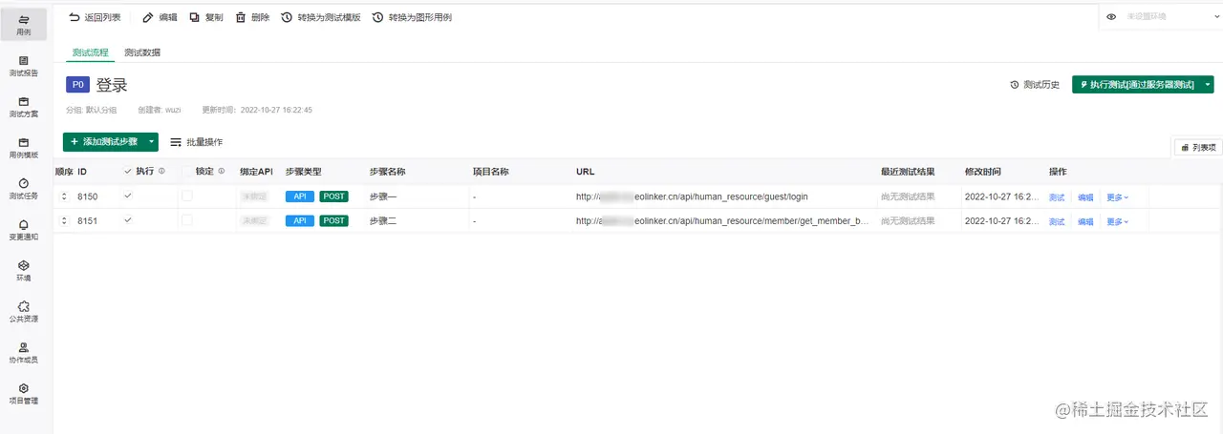The image size is (1223, 434).
Task: Open the 用例 sidebar section
Action: click(x=23, y=24)
